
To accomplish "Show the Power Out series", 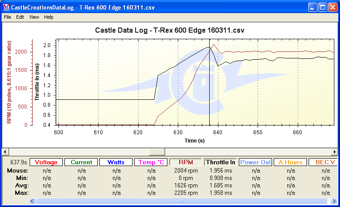I will [255, 162].
